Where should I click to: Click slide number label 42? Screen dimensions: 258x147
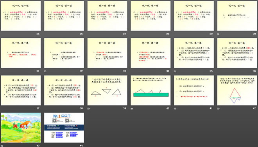coord(254,108)
